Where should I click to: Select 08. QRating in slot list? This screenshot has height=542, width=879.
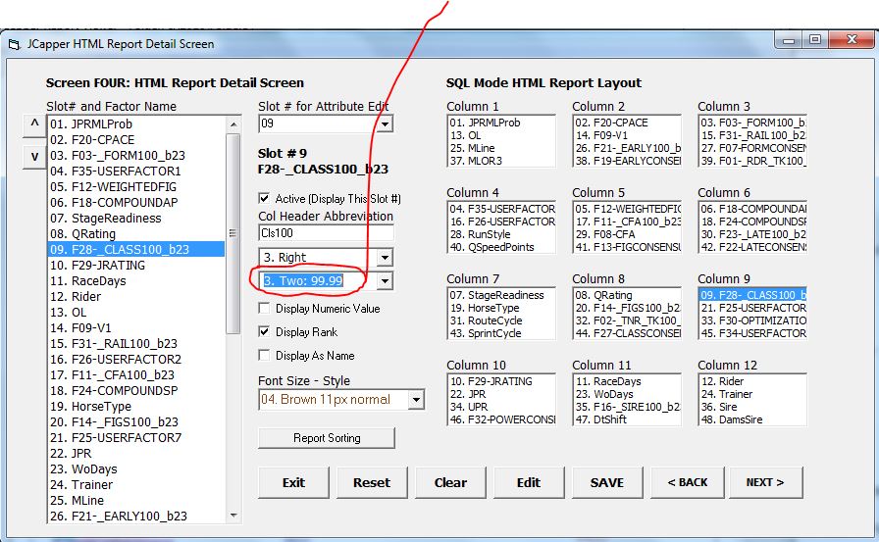(136, 234)
